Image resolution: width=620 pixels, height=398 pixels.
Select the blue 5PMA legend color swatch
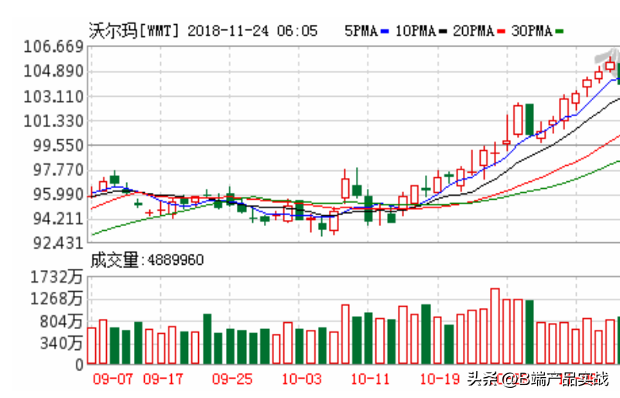(385, 31)
